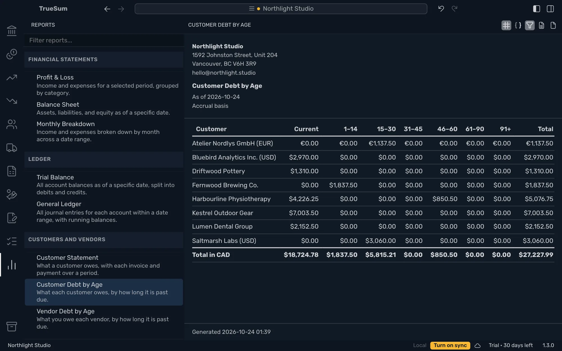Open the bar chart reports sidebar icon
The height and width of the screenshot is (351, 562).
12,265
